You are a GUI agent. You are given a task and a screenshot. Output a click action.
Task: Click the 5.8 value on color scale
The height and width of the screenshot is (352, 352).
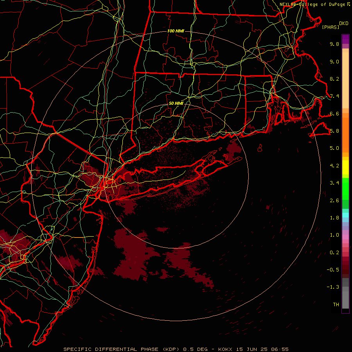(334, 131)
